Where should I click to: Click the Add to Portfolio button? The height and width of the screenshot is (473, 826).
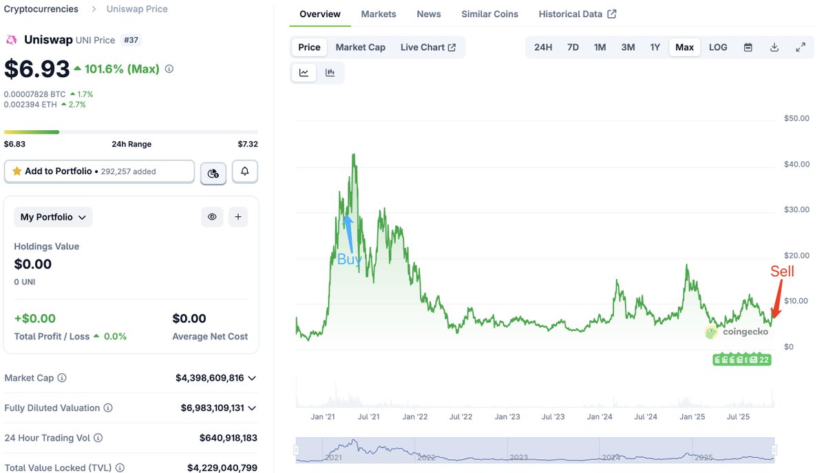pos(99,171)
